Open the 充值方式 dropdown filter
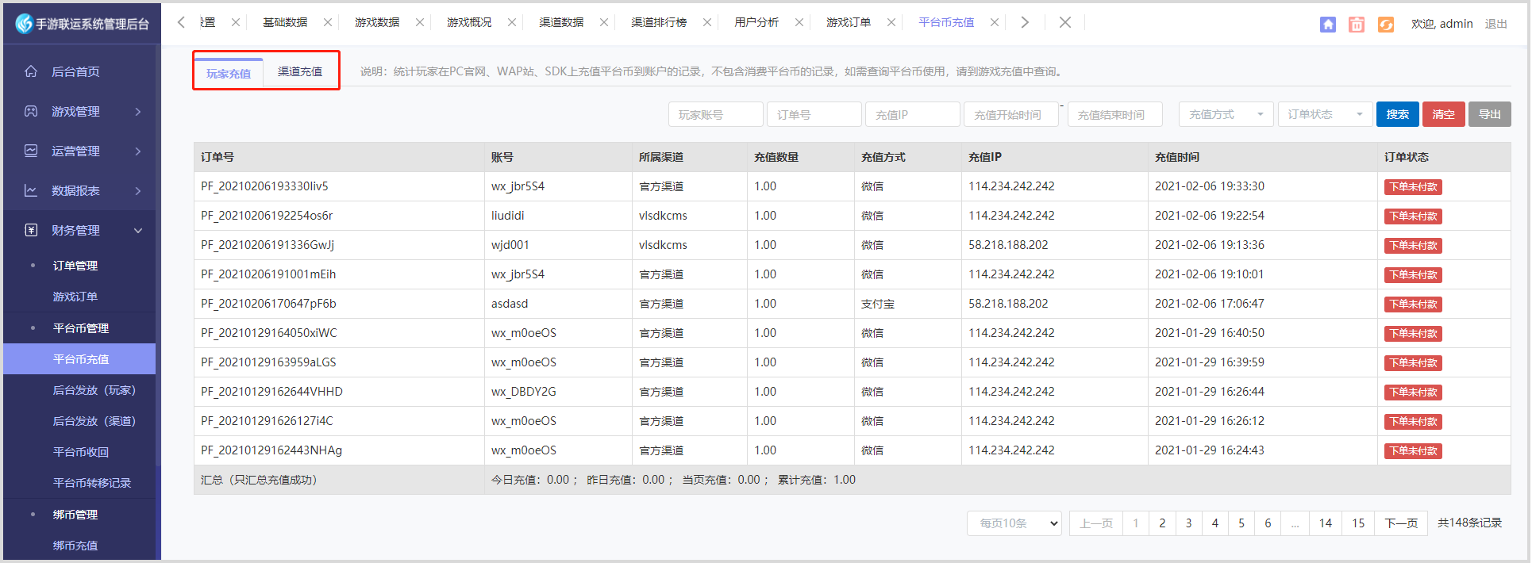 coord(1226,114)
